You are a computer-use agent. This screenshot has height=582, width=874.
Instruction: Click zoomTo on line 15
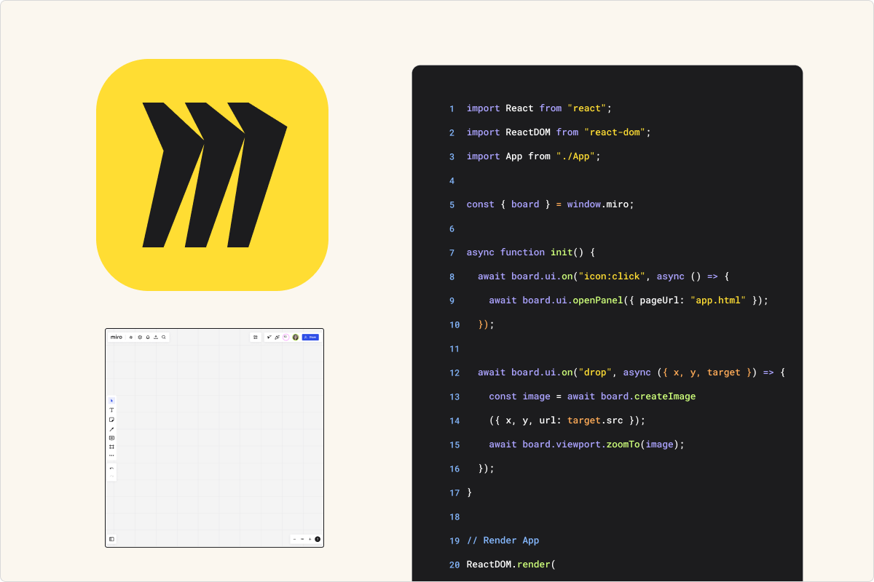(x=623, y=445)
